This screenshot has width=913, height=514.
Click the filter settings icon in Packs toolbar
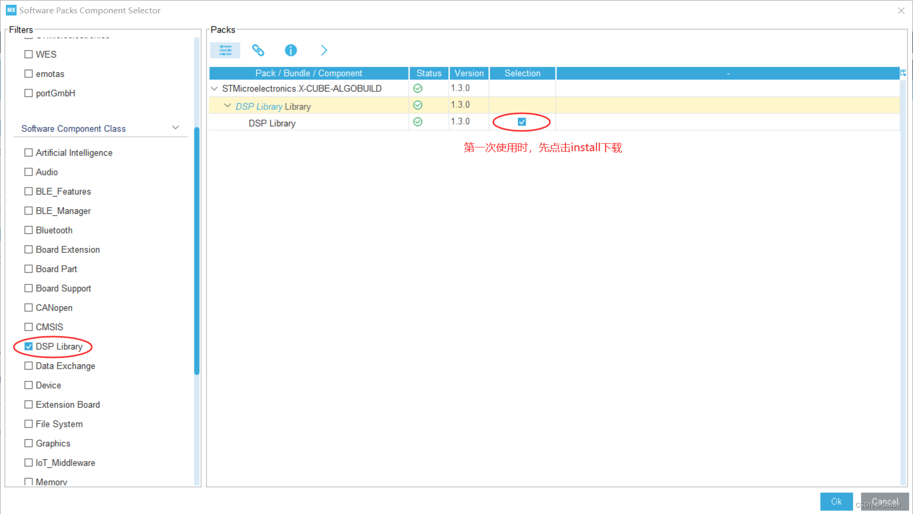(225, 50)
